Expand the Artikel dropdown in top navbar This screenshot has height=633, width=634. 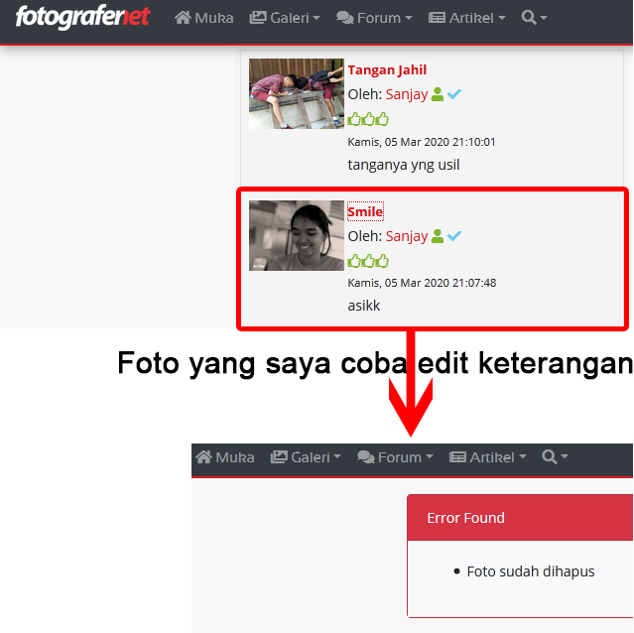467,18
